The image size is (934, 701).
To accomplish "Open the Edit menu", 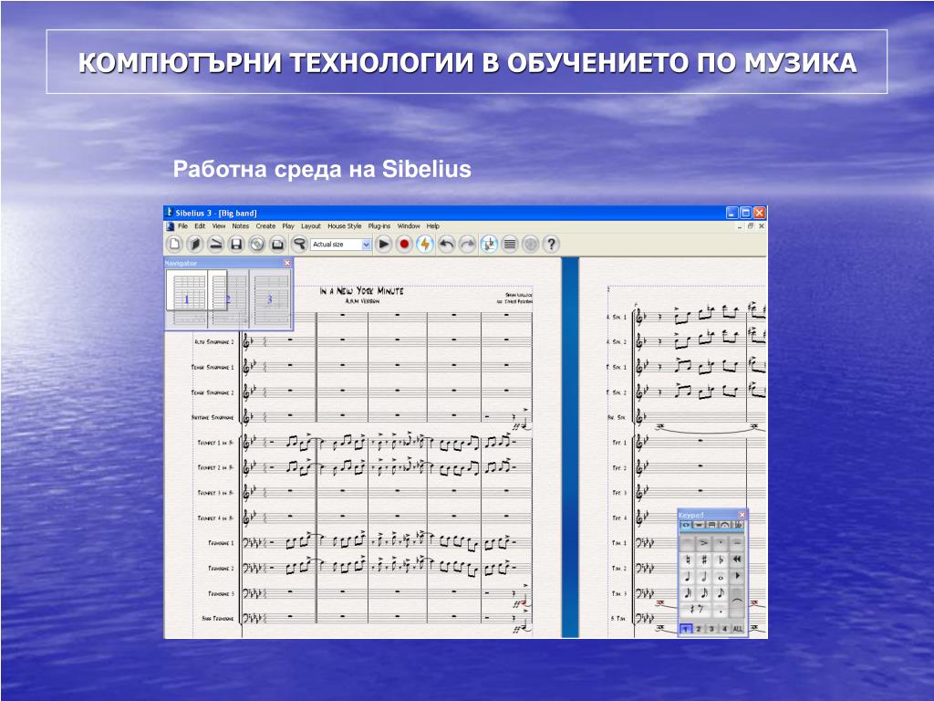I will pos(200,226).
